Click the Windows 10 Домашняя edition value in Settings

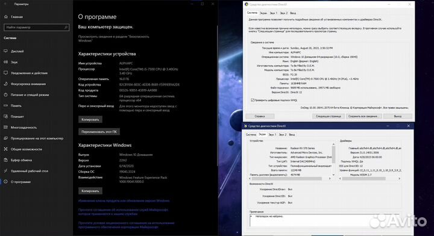coord(136,155)
